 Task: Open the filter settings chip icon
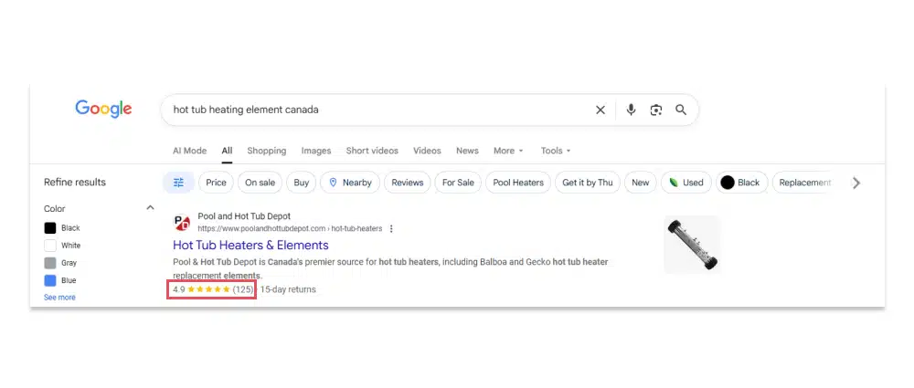click(x=178, y=183)
